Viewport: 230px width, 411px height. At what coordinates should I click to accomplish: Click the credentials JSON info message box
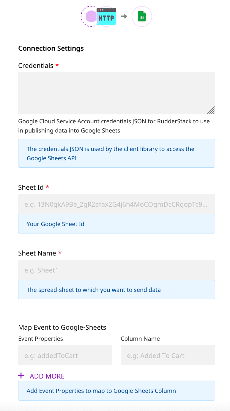tap(116, 153)
